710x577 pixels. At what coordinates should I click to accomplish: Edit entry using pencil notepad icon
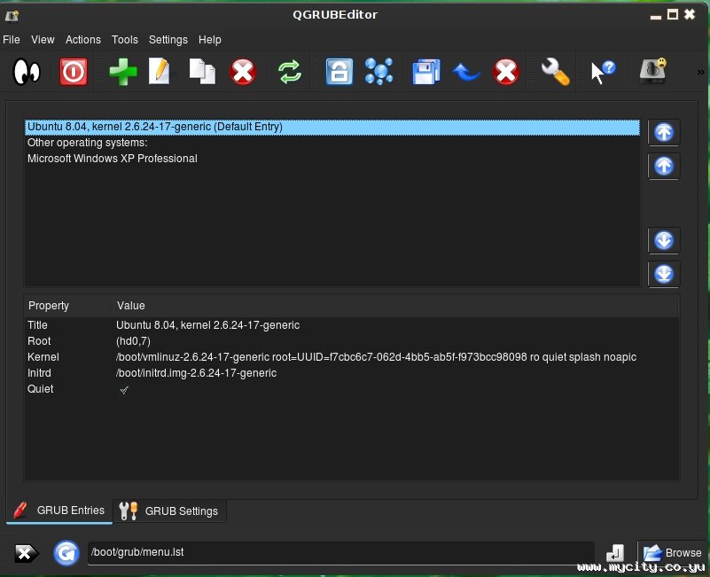click(160, 72)
